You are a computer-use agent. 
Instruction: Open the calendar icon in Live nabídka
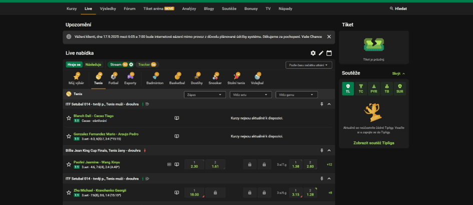coord(329,53)
